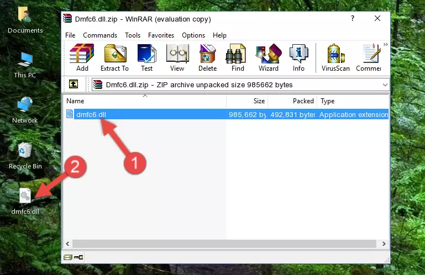Select the This PC desktop icon
The height and width of the screenshot is (275, 425).
point(25,65)
